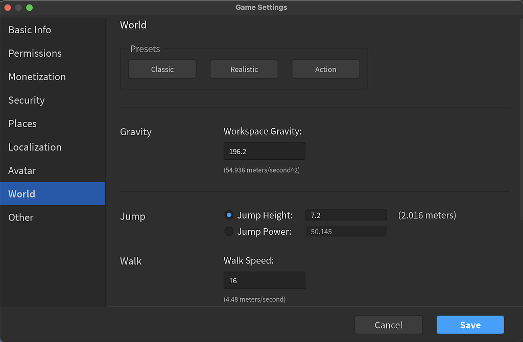Open the Localization settings
523x342 pixels.
(35, 148)
